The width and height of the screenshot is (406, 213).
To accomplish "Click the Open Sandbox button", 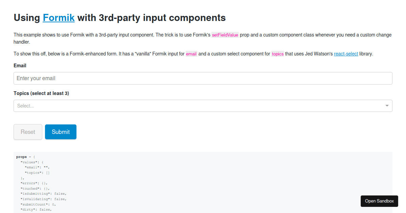I will (x=379, y=201).
